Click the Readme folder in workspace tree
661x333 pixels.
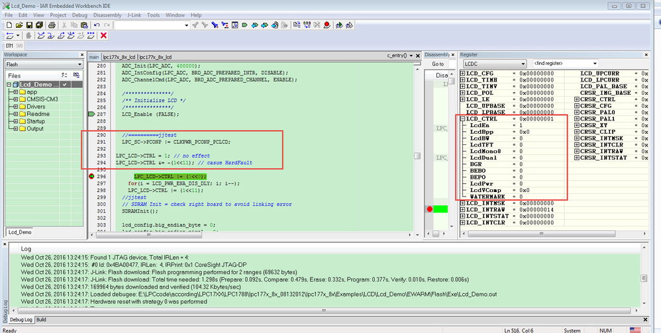[x=38, y=114]
